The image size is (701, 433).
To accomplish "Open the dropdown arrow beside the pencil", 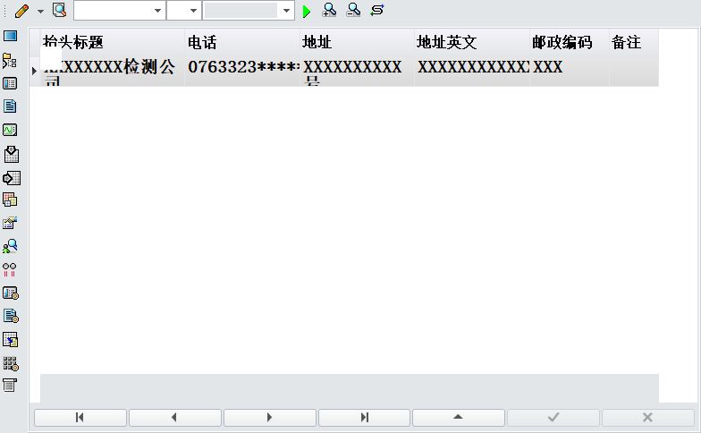I will pos(40,11).
